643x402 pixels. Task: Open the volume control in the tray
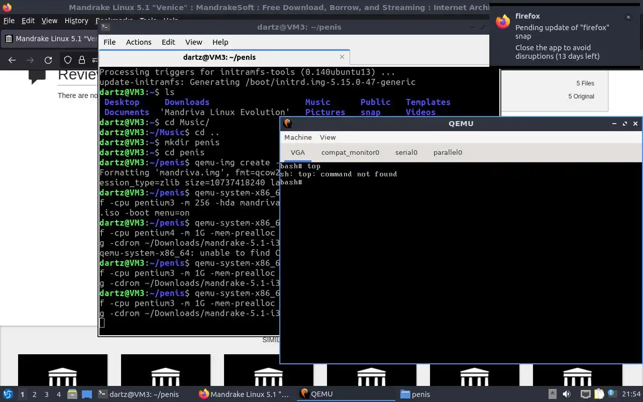coord(566,394)
